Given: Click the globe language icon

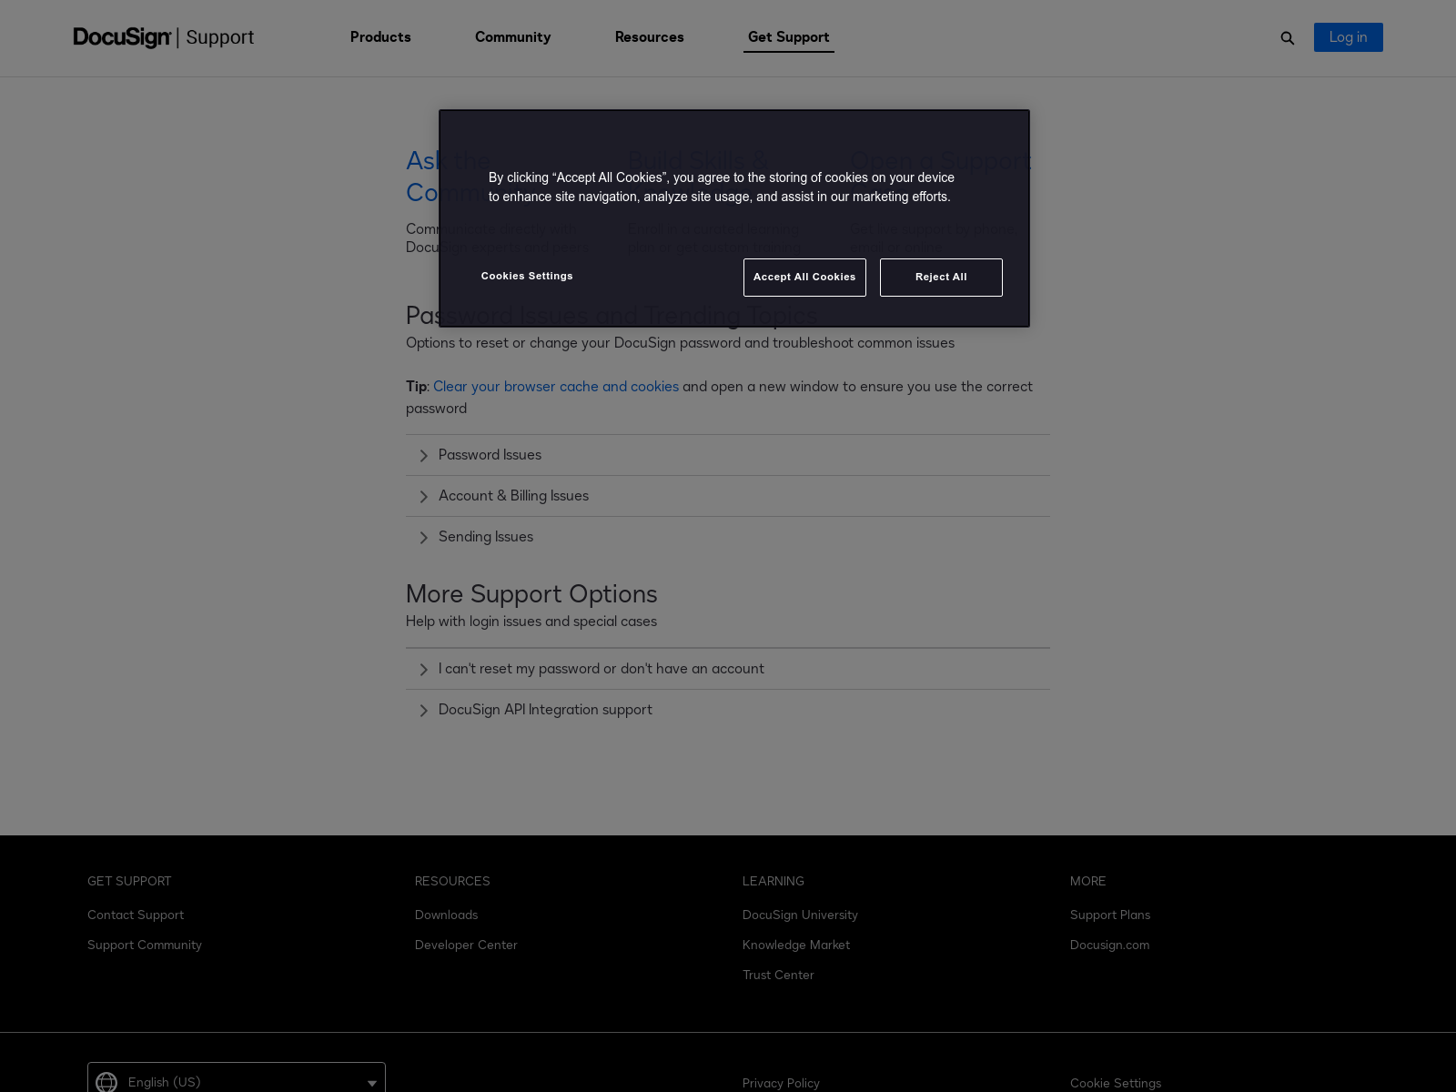Looking at the screenshot, I should [106, 1082].
